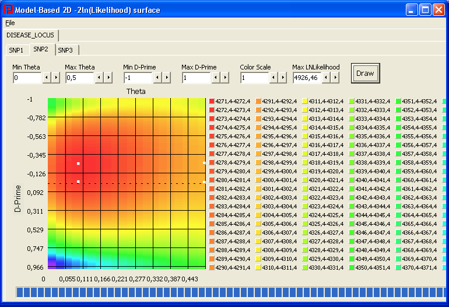Click legend text 4365,4-4366,4
449x307 pixels.
tap(419, 224)
